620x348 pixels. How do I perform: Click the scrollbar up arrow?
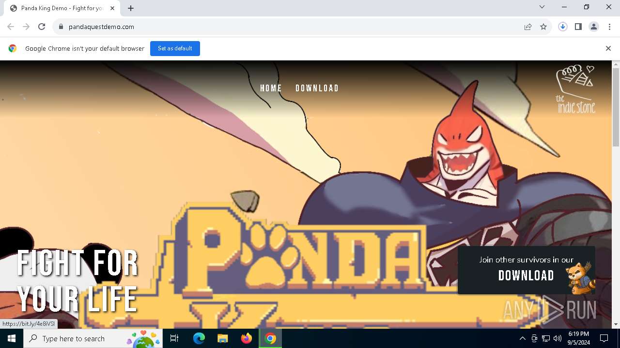coord(616,64)
